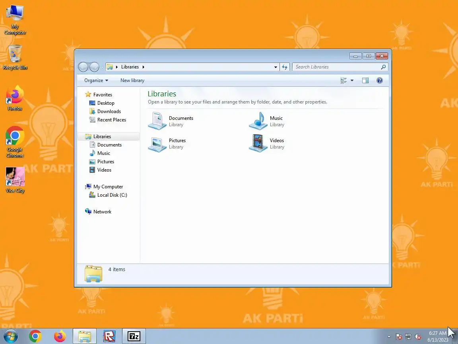The image size is (458, 344).
Task: Open Roblox from the taskbar
Action: pos(109,336)
